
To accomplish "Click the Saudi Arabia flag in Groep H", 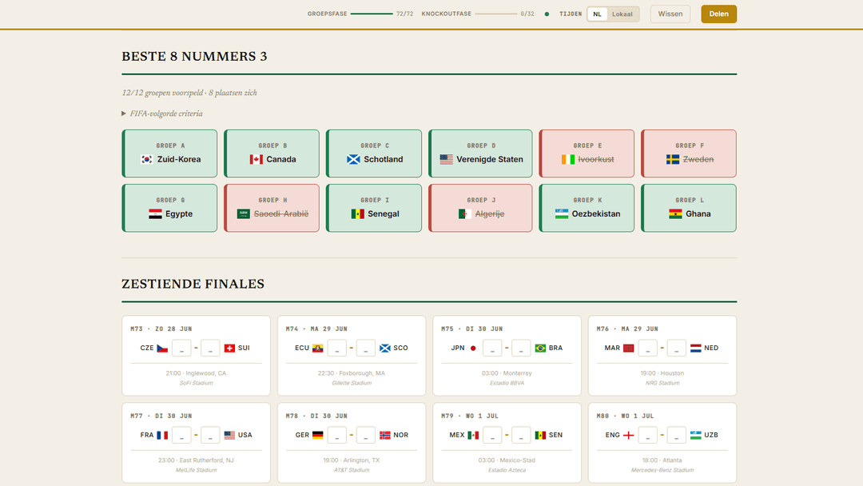I will [x=243, y=214].
